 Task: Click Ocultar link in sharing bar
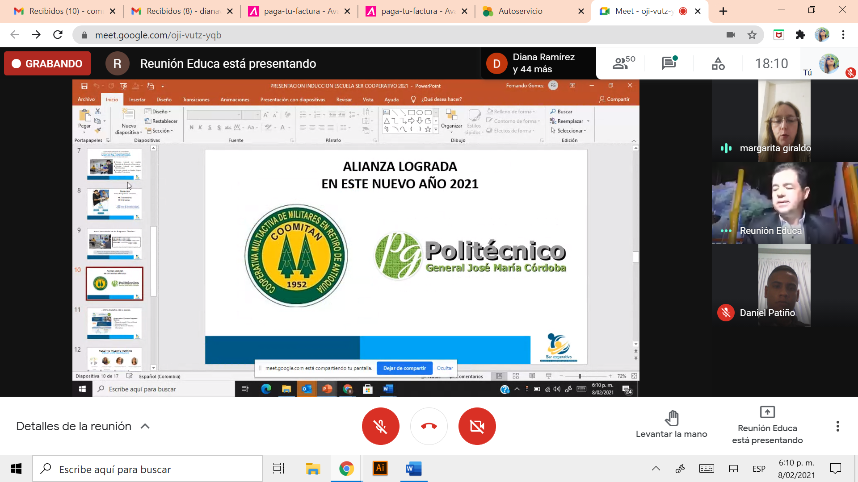pos(445,368)
